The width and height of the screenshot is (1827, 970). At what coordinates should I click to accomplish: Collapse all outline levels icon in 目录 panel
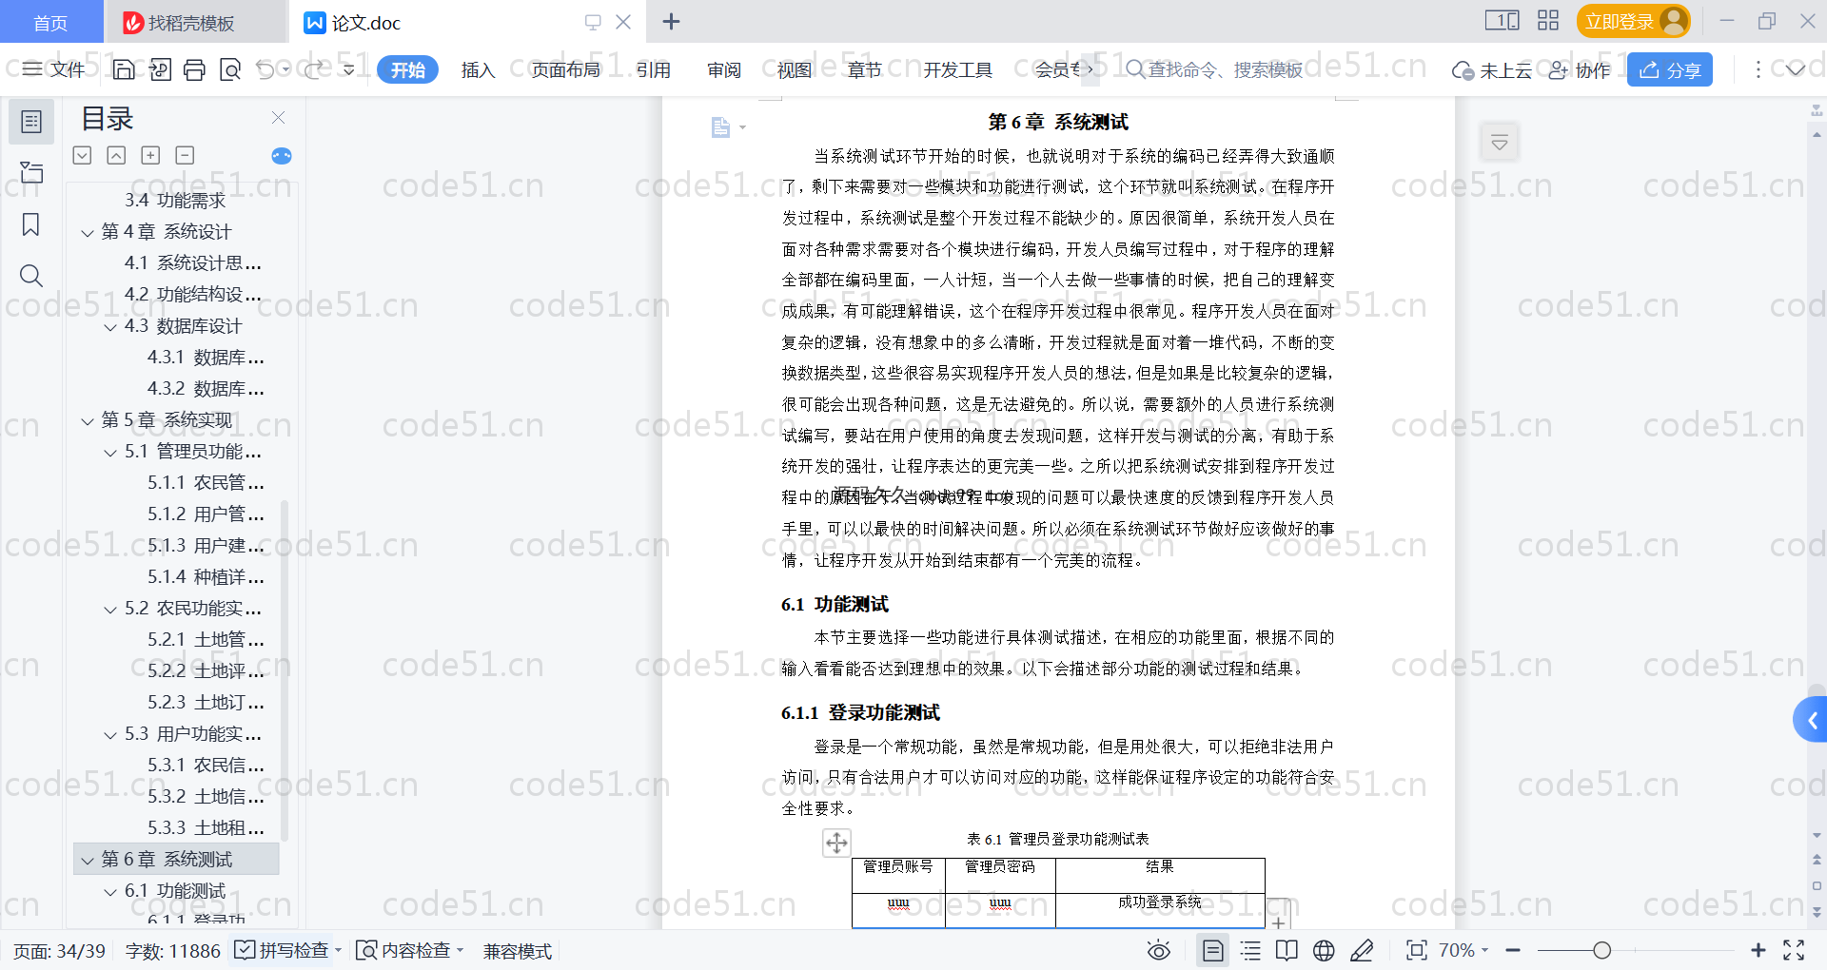point(82,155)
